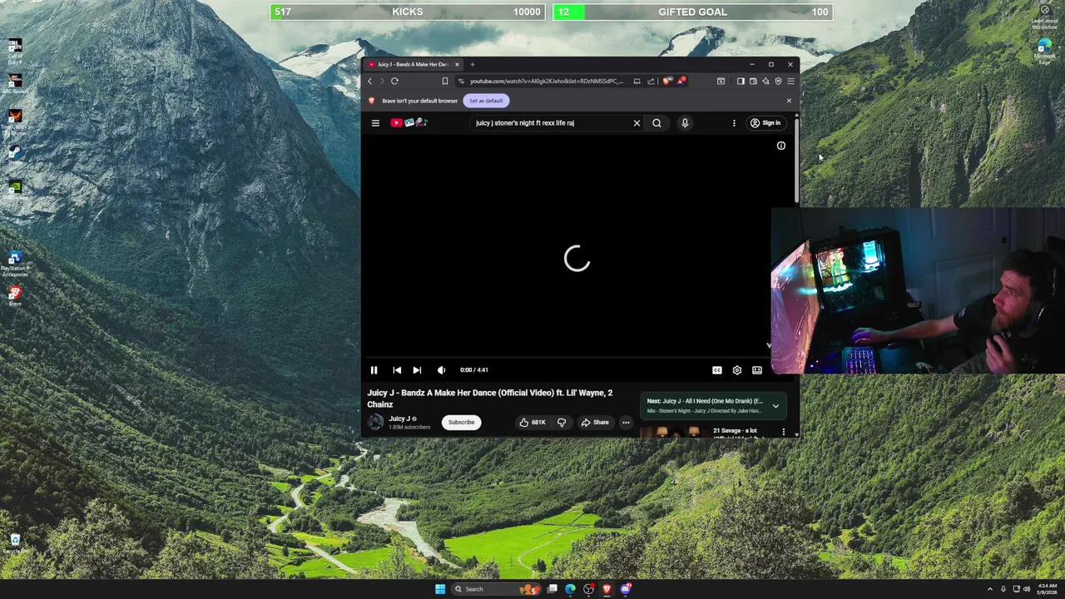Cast or install app icon in address bar
This screenshot has width=1065, height=599.
pyautogui.click(x=637, y=82)
